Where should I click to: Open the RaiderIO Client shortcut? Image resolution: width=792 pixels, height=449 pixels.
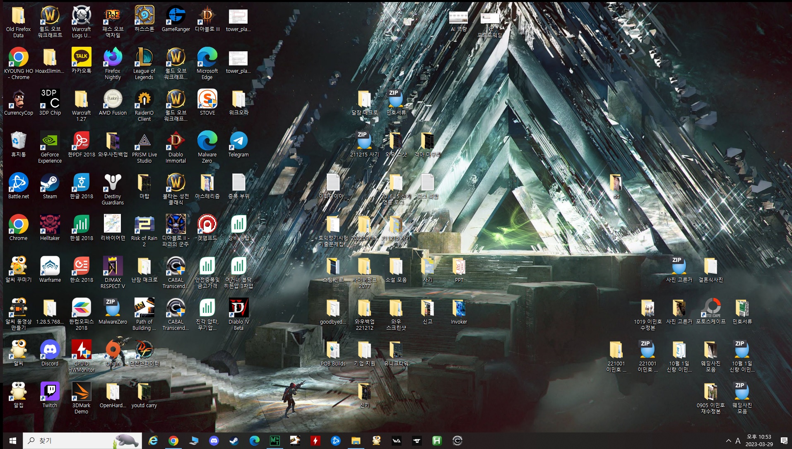point(144,106)
